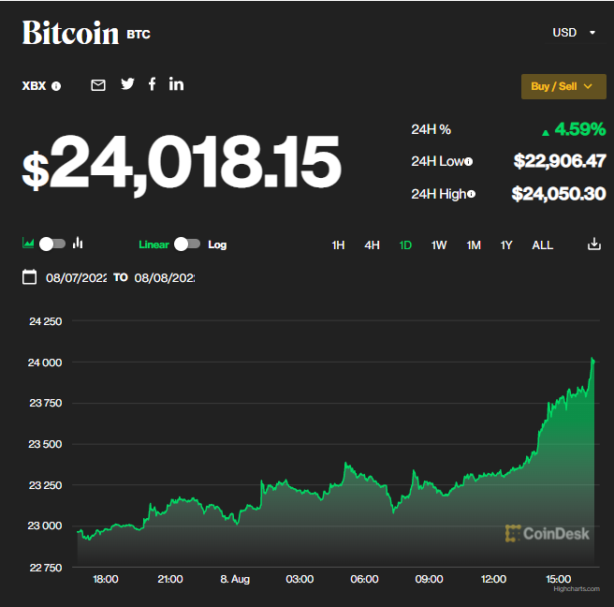The width and height of the screenshot is (614, 607).
Task: Show the ALL time range
Action: tap(542, 245)
